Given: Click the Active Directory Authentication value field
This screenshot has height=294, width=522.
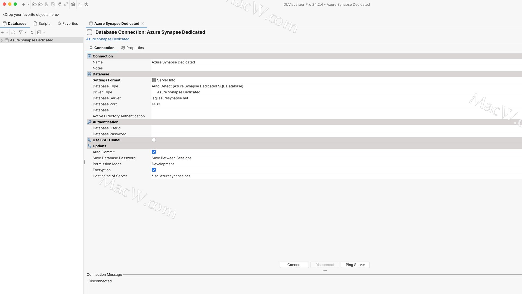Looking at the screenshot, I should point(337,116).
